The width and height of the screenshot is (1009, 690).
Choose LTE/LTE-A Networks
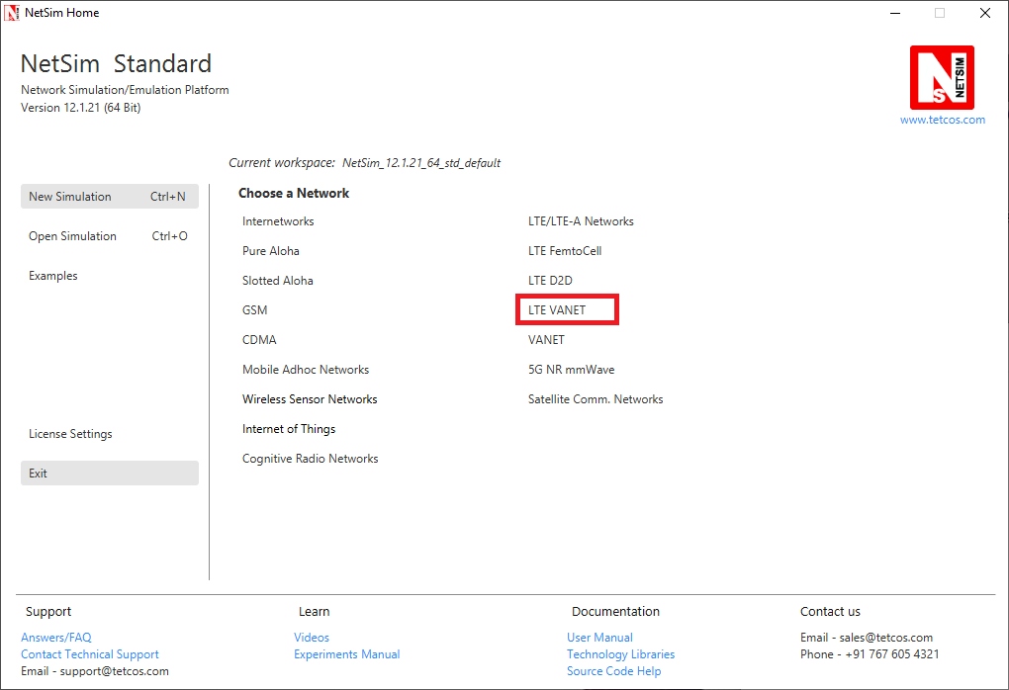[581, 221]
